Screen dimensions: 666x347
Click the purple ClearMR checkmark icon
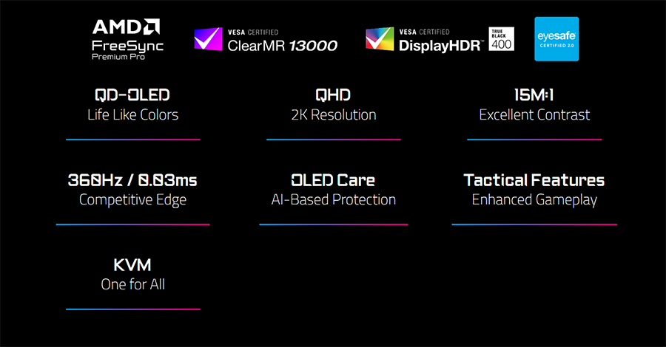[x=207, y=39]
